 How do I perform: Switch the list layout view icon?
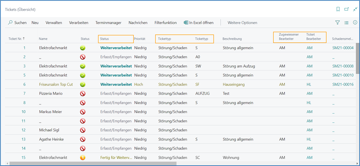point(346,23)
